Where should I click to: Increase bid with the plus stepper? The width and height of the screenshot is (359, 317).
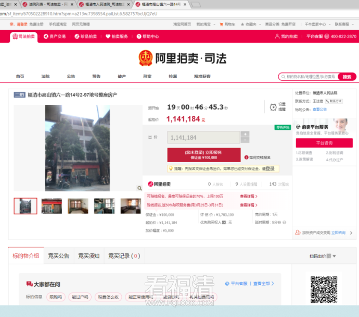point(245,134)
